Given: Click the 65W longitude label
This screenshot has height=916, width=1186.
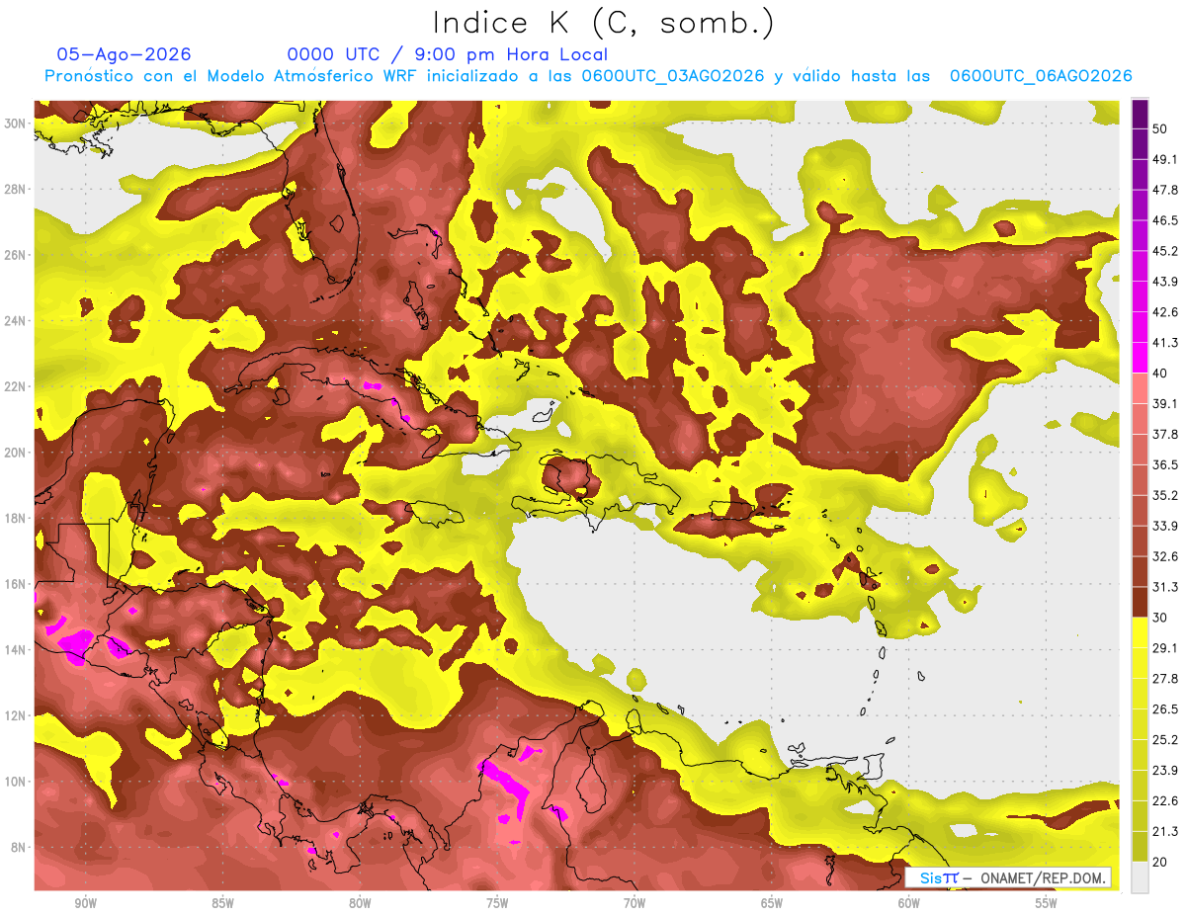Looking at the screenshot, I should point(772,903).
